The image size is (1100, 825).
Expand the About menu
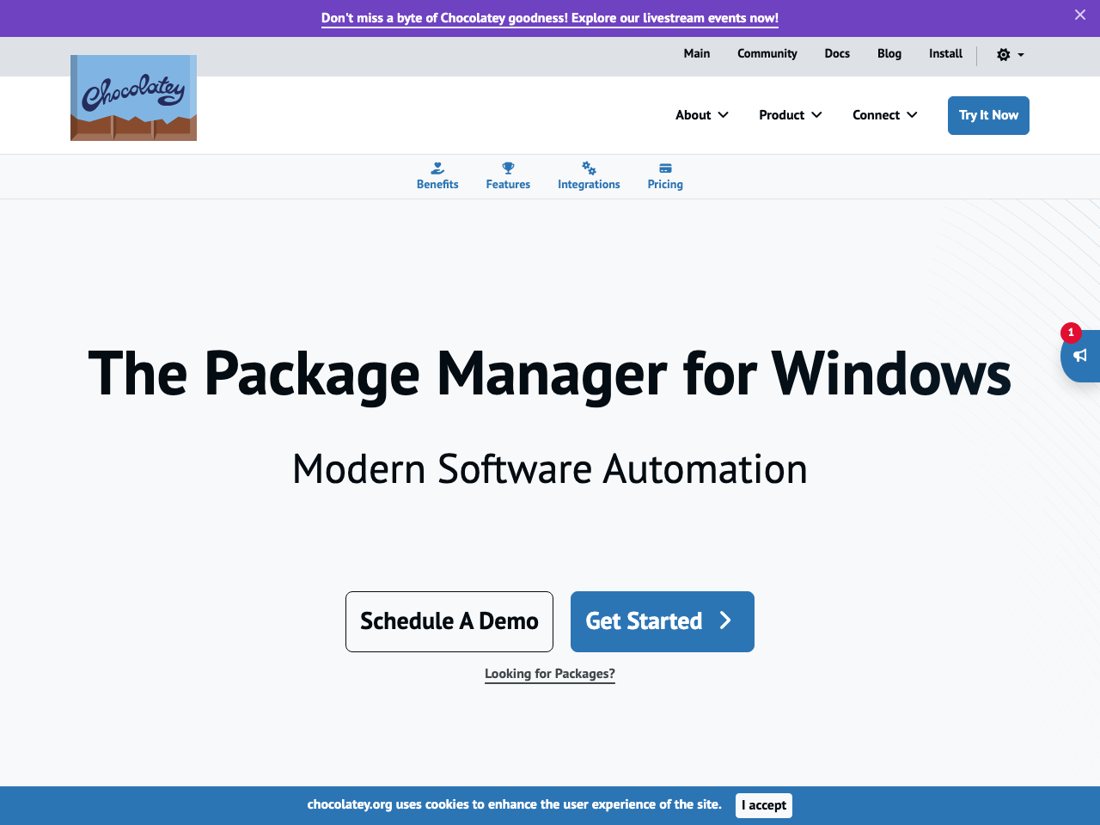pos(701,115)
